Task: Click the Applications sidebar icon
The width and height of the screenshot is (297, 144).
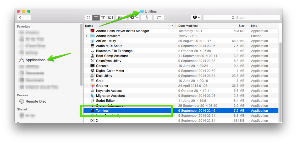Action: tap(21, 60)
